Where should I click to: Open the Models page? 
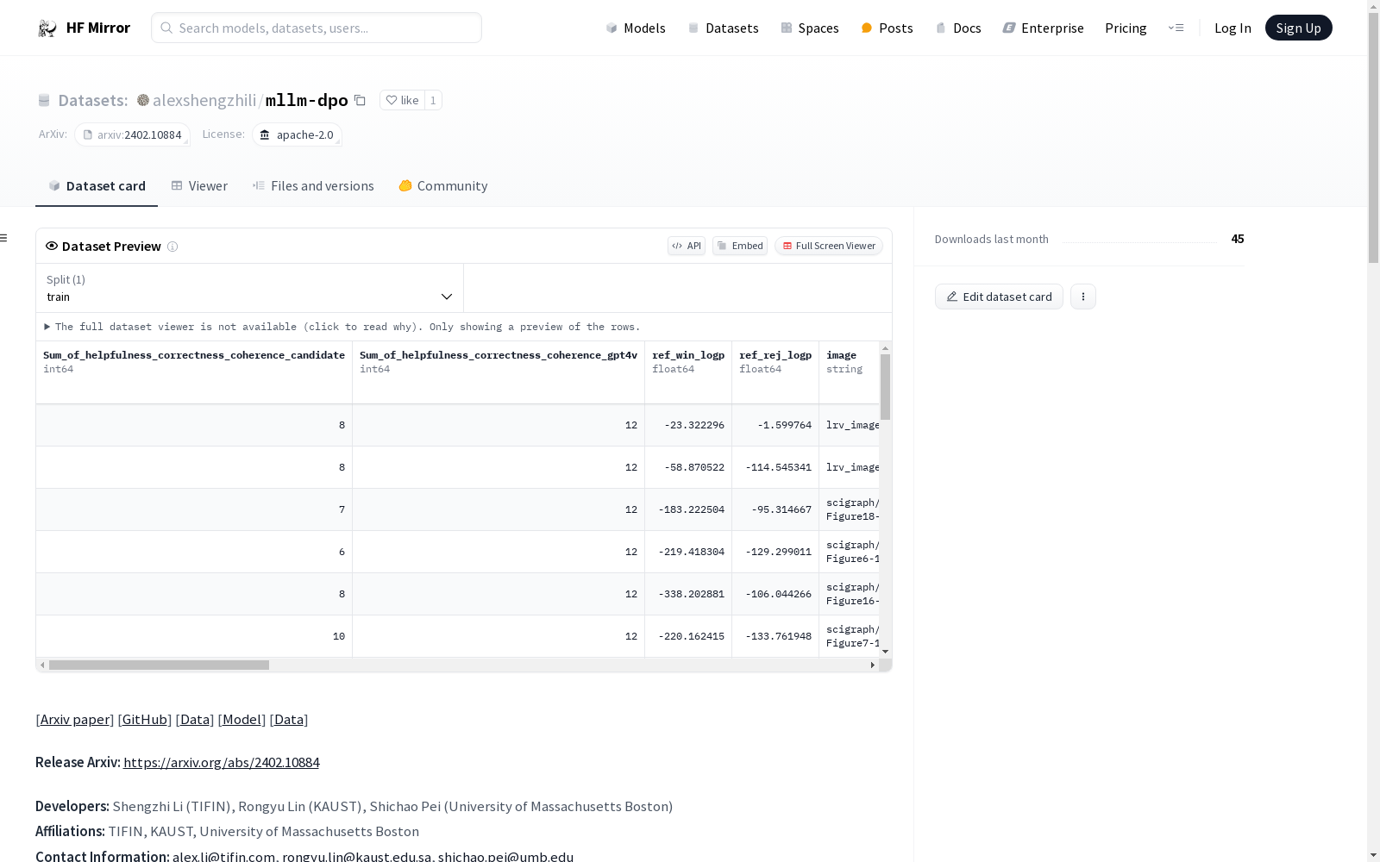[636, 28]
